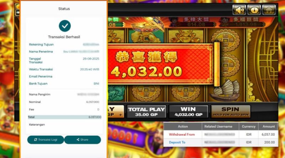This screenshot has height=158, width=285.
Task: Click the red 4,032.00 win banner
Action: tap(160, 64)
